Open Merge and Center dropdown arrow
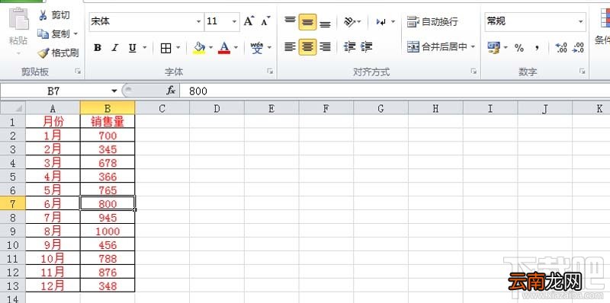 [x=473, y=47]
